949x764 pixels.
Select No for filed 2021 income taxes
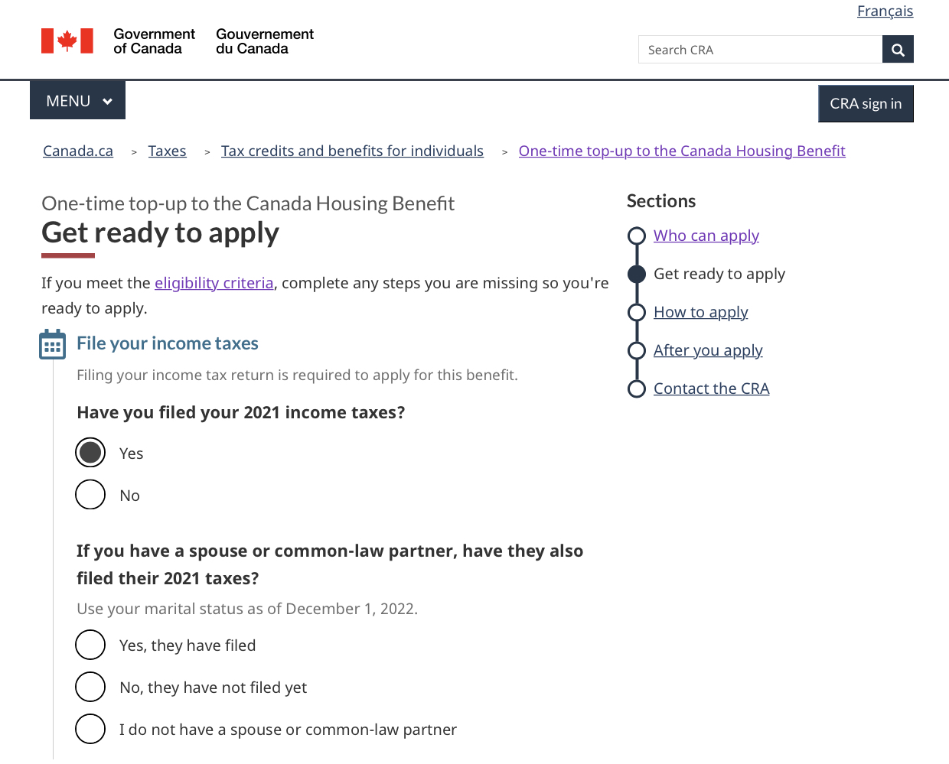click(90, 495)
